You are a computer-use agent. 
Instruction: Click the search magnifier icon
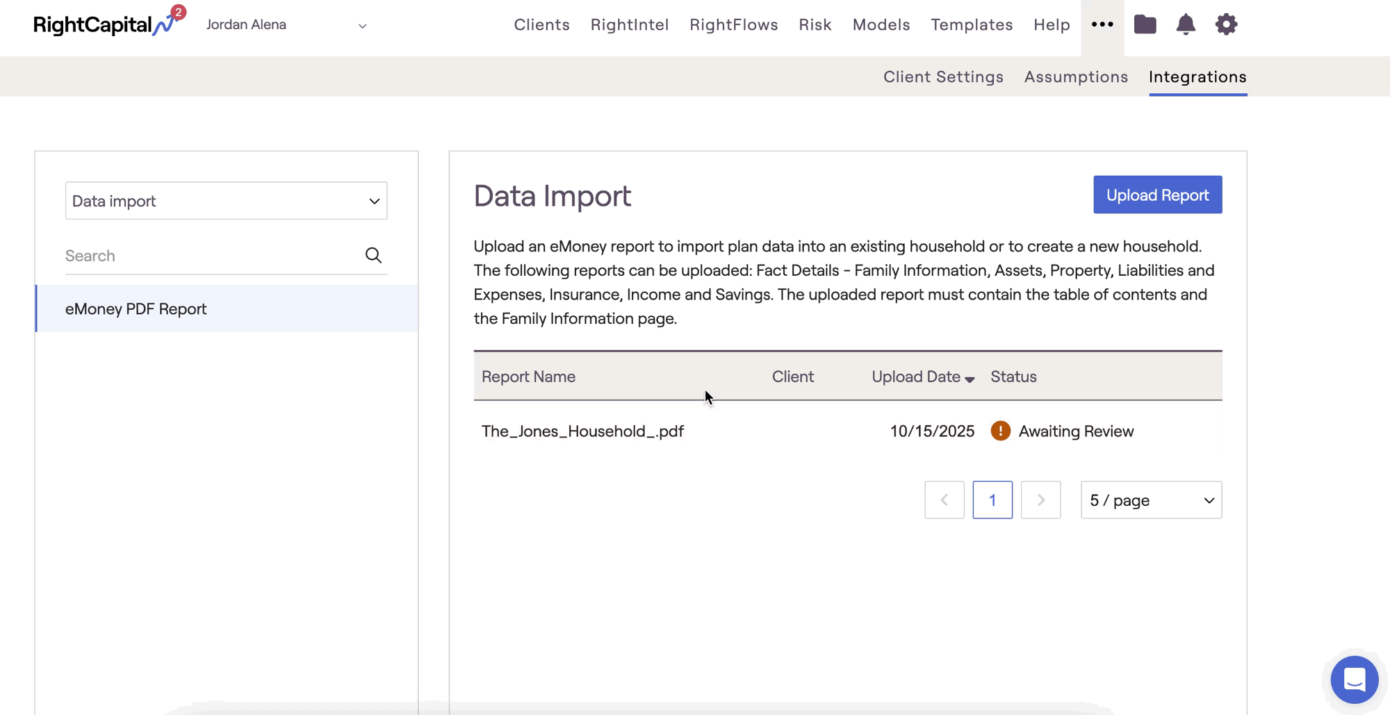pyautogui.click(x=373, y=256)
